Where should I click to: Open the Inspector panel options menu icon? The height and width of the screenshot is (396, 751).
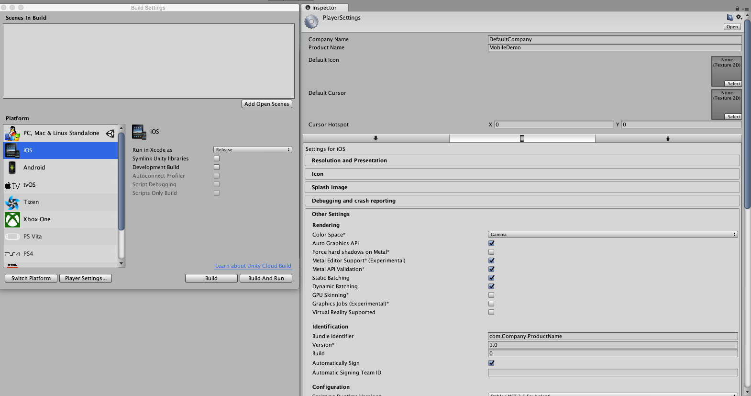pyautogui.click(x=745, y=9)
